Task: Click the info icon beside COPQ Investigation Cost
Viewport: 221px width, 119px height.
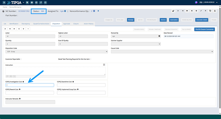Action: [23, 82]
